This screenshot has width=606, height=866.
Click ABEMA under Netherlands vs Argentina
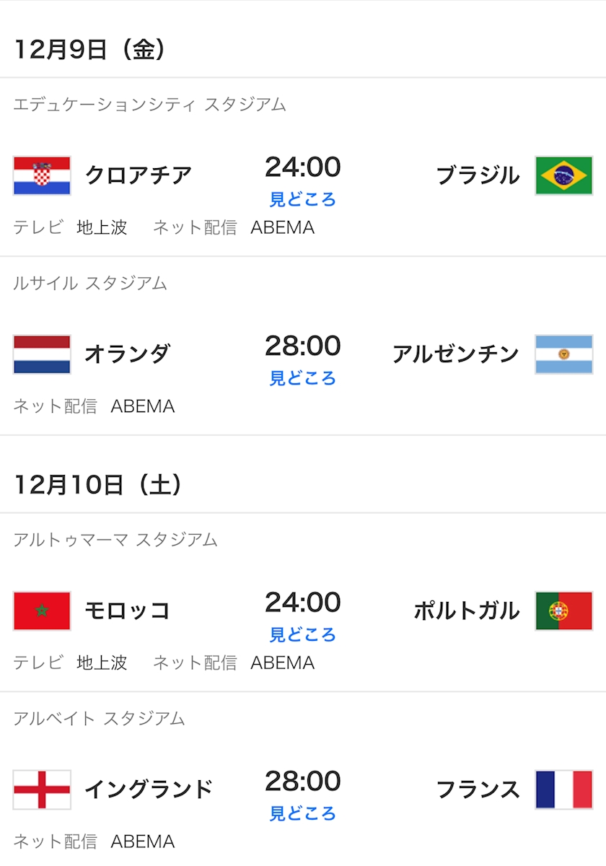[143, 406]
